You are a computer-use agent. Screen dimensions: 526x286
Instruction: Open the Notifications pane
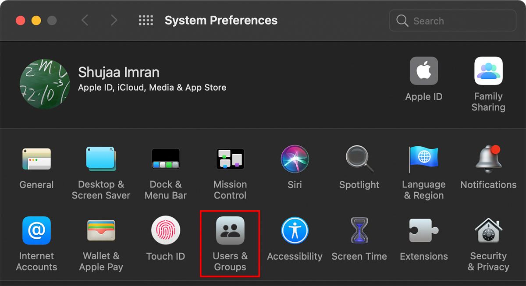(x=488, y=159)
